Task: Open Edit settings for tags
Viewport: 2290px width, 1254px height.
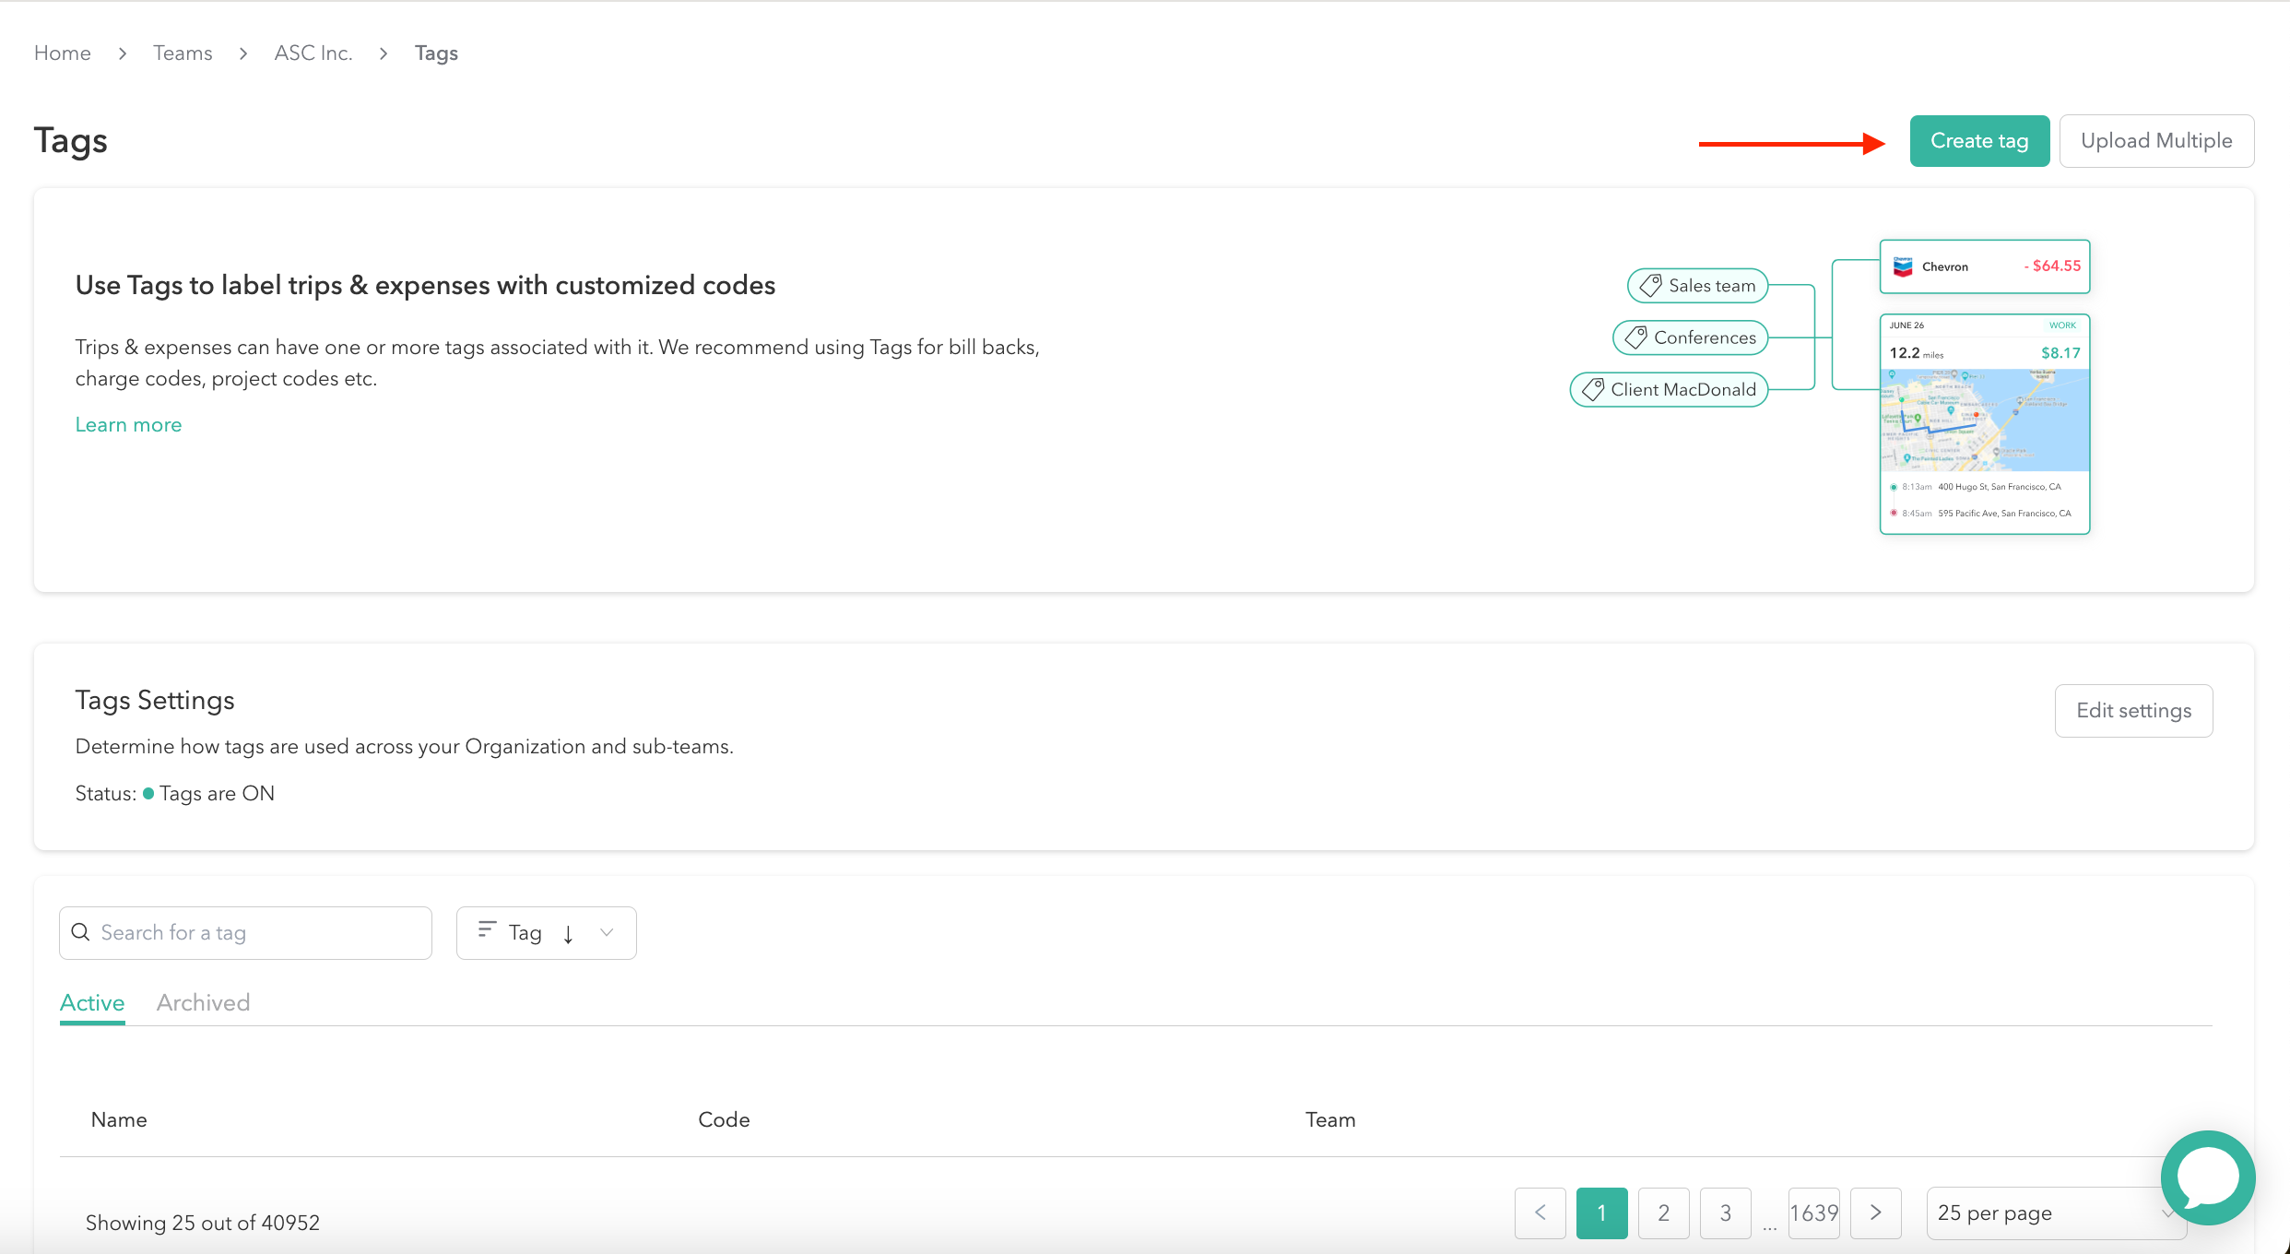Action: click(2133, 710)
